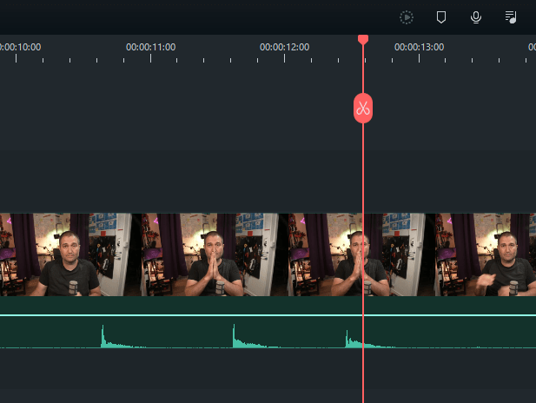Image resolution: width=536 pixels, height=403 pixels.
Task: Click the render preview icon
Action: pos(407,17)
